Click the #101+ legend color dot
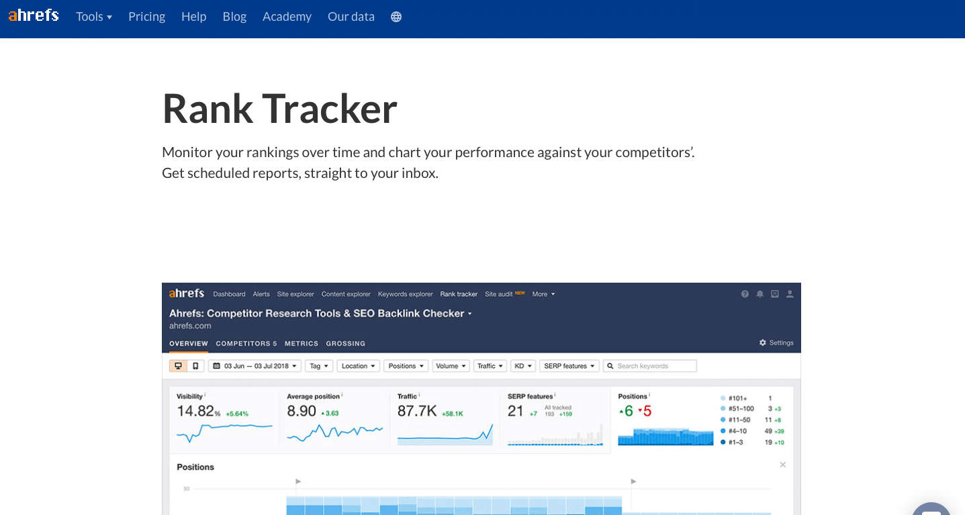This screenshot has width=965, height=515. (x=723, y=398)
